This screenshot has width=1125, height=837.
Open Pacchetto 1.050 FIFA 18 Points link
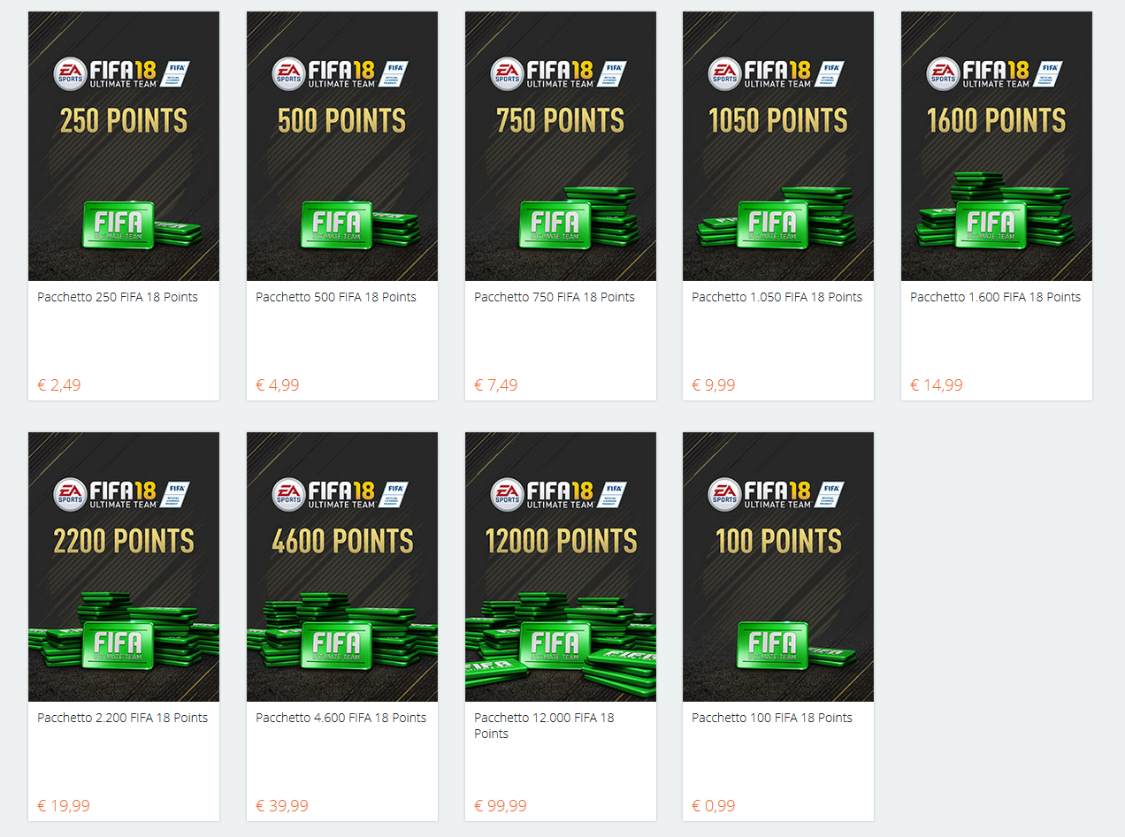click(777, 297)
